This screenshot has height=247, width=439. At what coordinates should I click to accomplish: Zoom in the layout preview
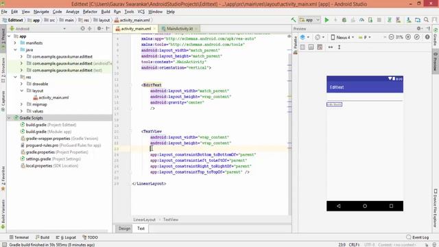tap(408, 37)
